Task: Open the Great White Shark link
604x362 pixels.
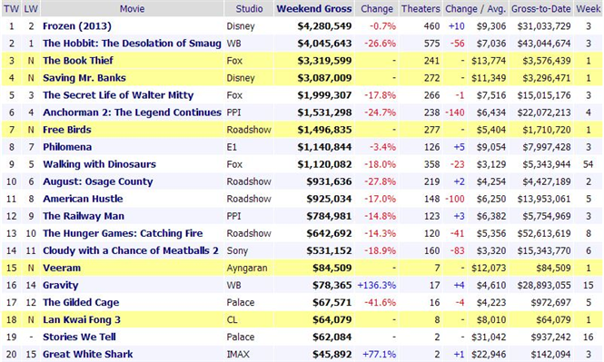Action: pos(88,355)
